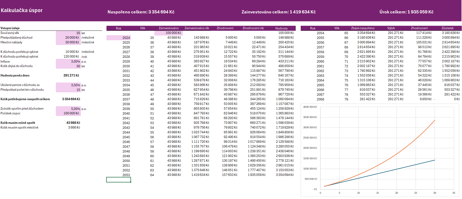Click the Hodnota peněz dnes value 291 271 Kč
The height and width of the screenshot is (199, 462).
(x=71, y=75)
